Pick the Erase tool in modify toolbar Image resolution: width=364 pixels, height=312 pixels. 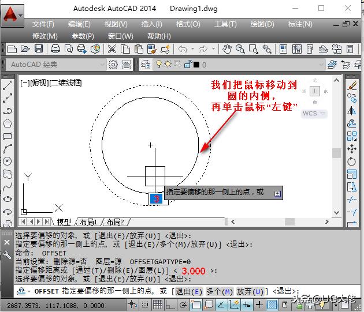point(352,85)
